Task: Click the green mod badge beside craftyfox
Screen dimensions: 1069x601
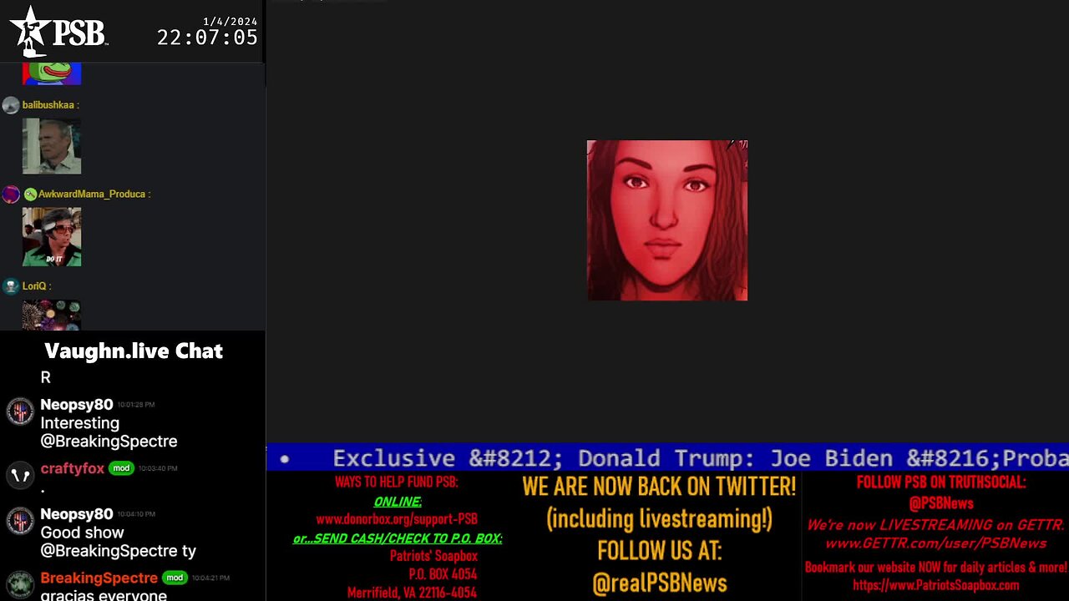Action: 121,468
